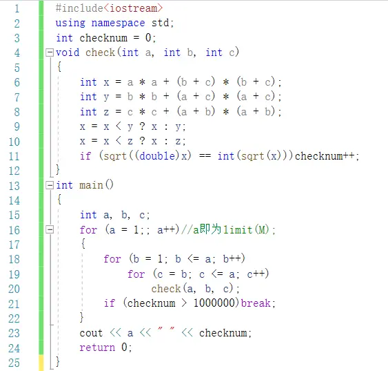Click line number 1 in gutter
Viewport: 388px width, 371px height.
tap(17, 9)
